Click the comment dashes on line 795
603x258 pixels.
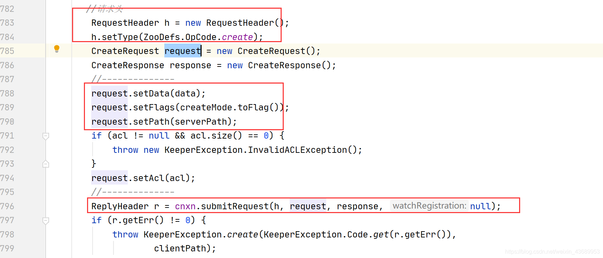[133, 192]
